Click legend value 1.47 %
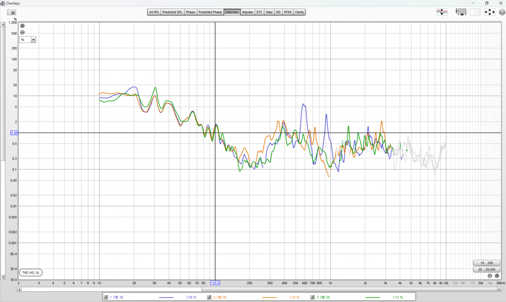 [294, 297]
